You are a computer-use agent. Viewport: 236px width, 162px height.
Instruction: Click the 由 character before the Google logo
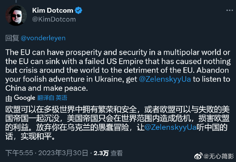click(x=9, y=98)
